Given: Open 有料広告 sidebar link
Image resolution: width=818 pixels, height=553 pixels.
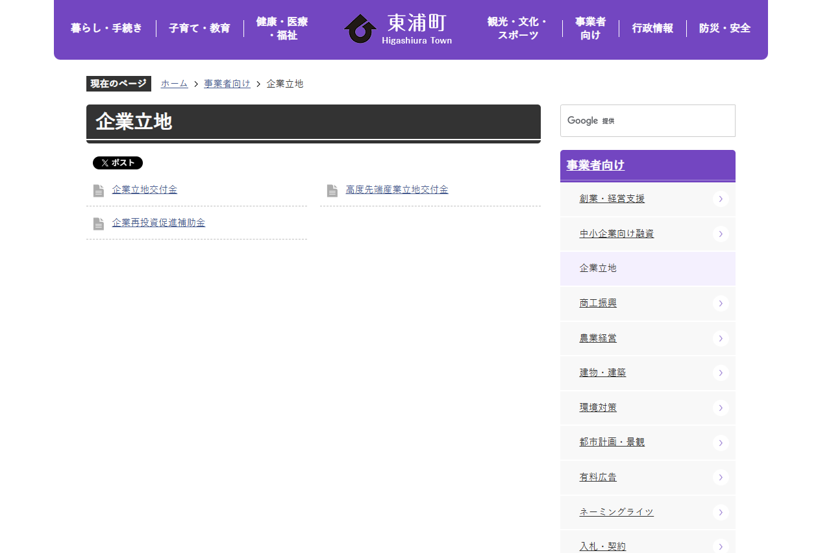Looking at the screenshot, I should tap(598, 477).
